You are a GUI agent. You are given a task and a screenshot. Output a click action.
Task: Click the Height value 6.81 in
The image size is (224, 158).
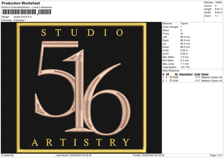(x=218, y=9)
